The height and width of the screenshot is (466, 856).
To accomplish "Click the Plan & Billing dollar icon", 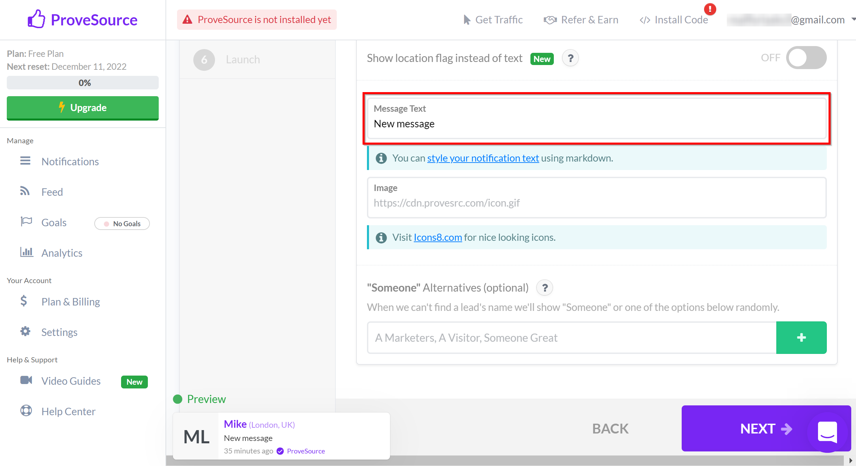I will [24, 301].
